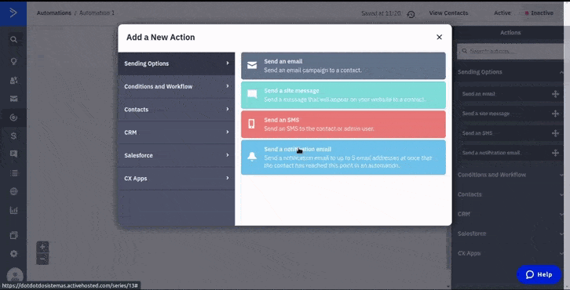The height and width of the screenshot is (290, 570).
Task: Open revision history clock icon
Action: (411, 14)
